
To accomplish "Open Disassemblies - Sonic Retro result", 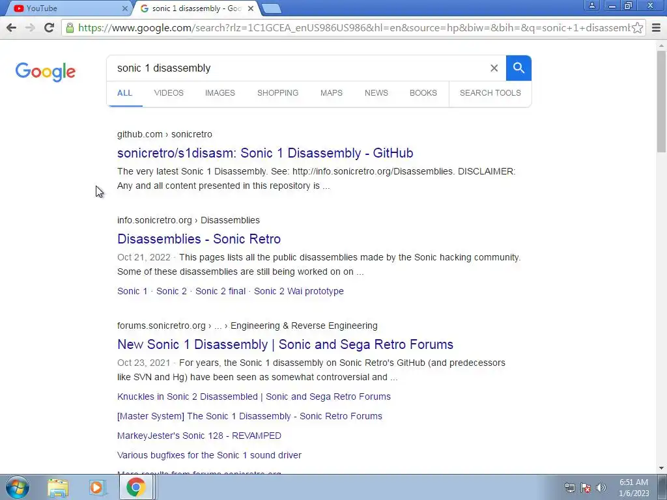I will (x=199, y=239).
